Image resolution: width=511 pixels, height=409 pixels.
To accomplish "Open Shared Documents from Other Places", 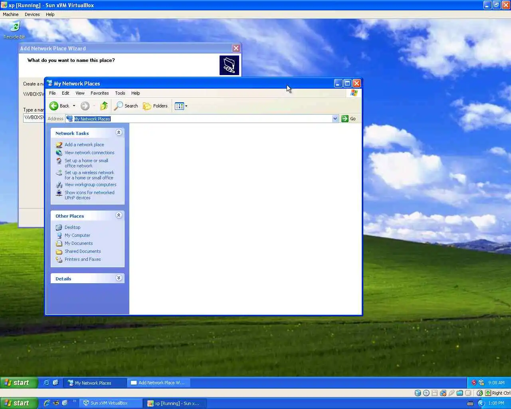I will (x=83, y=251).
